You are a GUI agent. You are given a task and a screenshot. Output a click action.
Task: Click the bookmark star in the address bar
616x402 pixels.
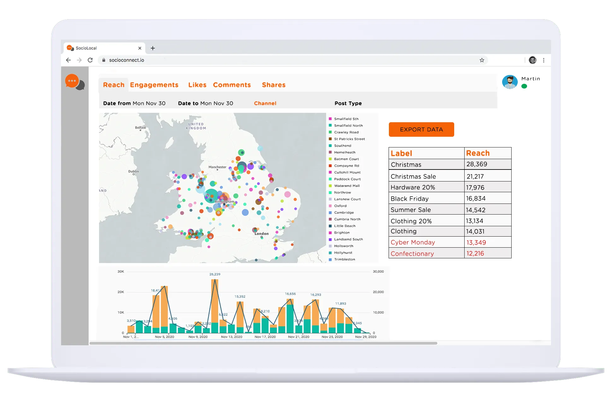pos(482,60)
